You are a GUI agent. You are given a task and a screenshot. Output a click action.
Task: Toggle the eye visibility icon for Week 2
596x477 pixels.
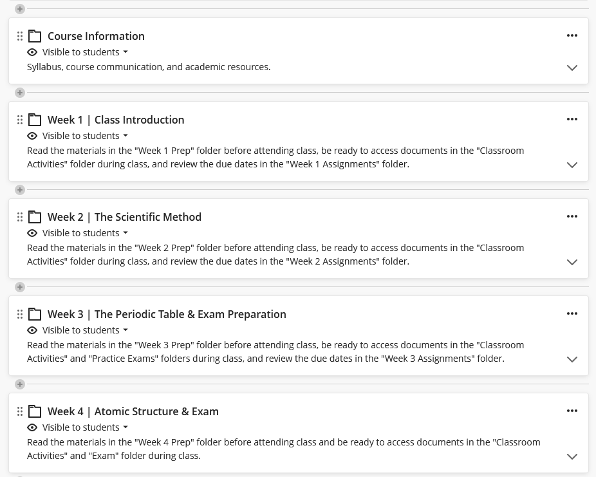pos(32,233)
